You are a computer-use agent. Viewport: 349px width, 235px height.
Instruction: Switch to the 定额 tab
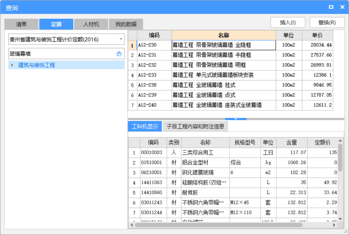pos(56,24)
